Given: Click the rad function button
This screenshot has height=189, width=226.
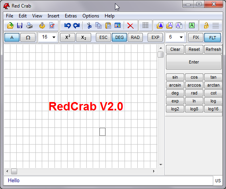Looking at the screenshot, I should tap(194, 93).
